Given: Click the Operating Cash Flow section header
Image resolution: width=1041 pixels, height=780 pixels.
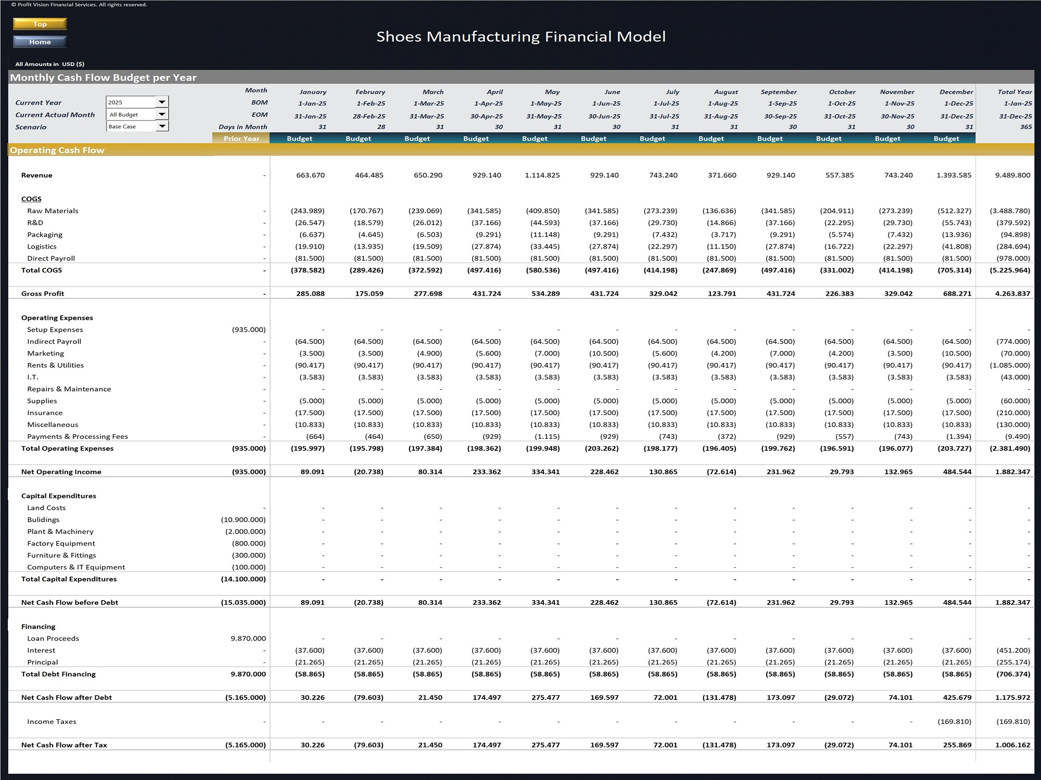Looking at the screenshot, I should [x=57, y=150].
